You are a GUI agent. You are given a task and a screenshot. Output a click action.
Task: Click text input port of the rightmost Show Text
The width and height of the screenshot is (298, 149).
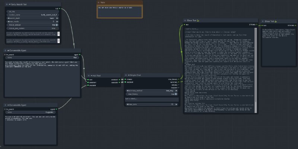[x=262, y=25]
